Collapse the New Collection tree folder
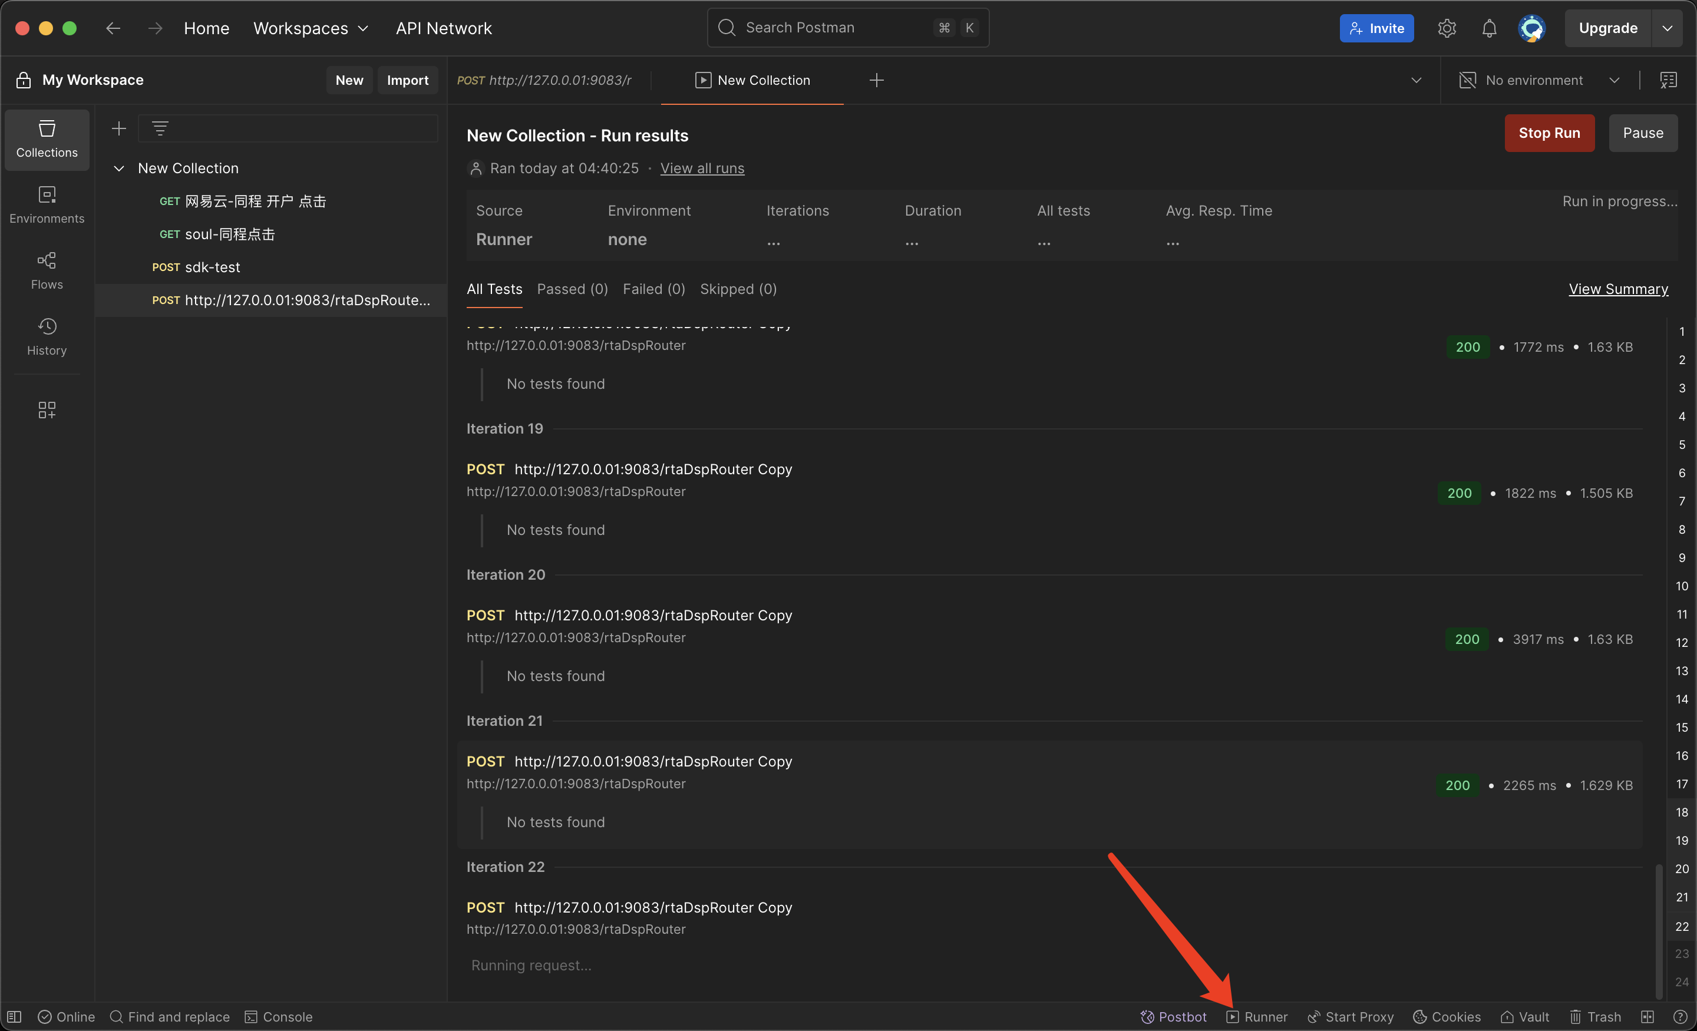 point(118,168)
